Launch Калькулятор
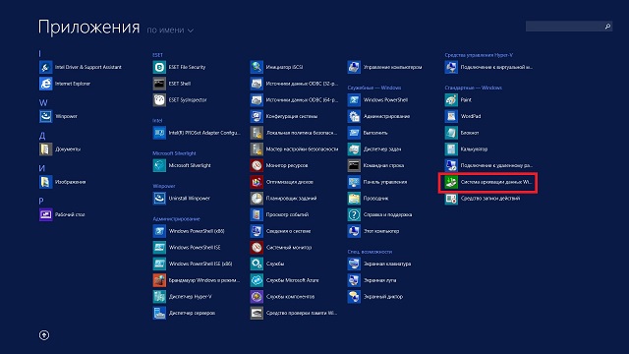The width and height of the screenshot is (629, 354). coord(467,148)
